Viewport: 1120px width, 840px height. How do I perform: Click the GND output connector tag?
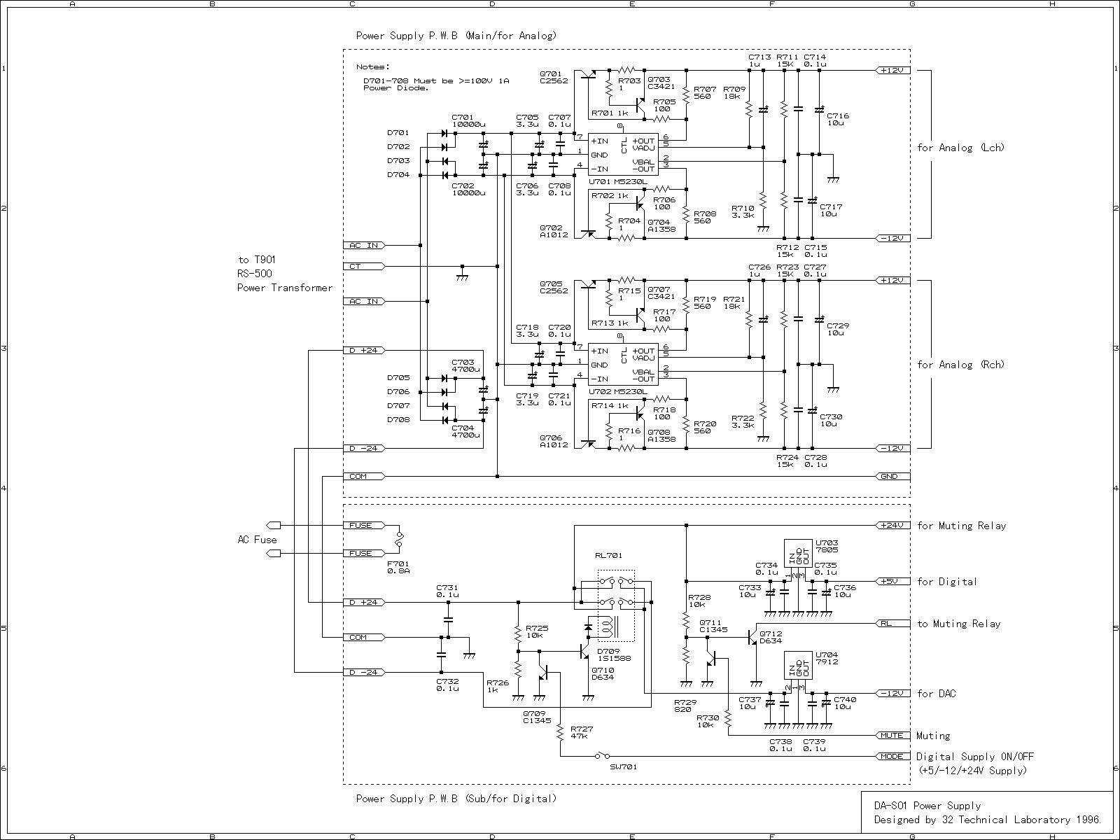click(x=892, y=476)
